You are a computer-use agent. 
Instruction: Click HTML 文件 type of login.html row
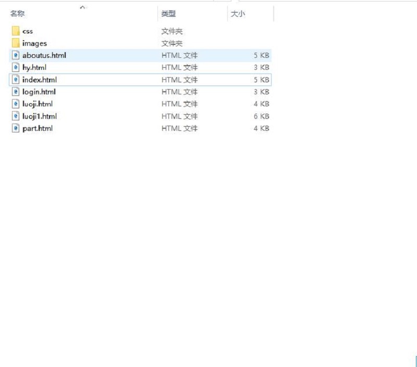(179, 92)
